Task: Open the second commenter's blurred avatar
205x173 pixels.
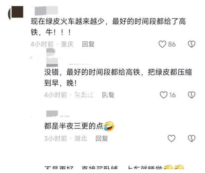Action: (52, 58)
